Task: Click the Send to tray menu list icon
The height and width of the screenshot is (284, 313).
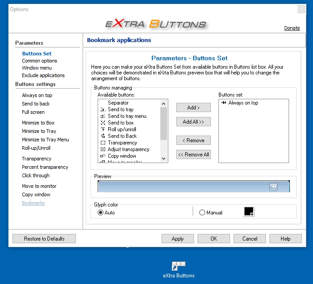Action: [x=103, y=116]
